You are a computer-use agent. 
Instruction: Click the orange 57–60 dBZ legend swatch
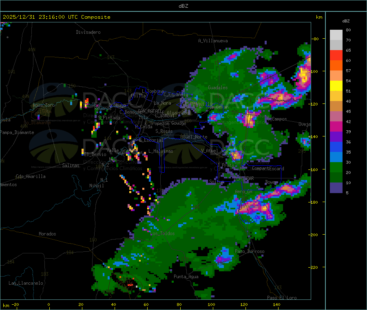click(x=336, y=66)
